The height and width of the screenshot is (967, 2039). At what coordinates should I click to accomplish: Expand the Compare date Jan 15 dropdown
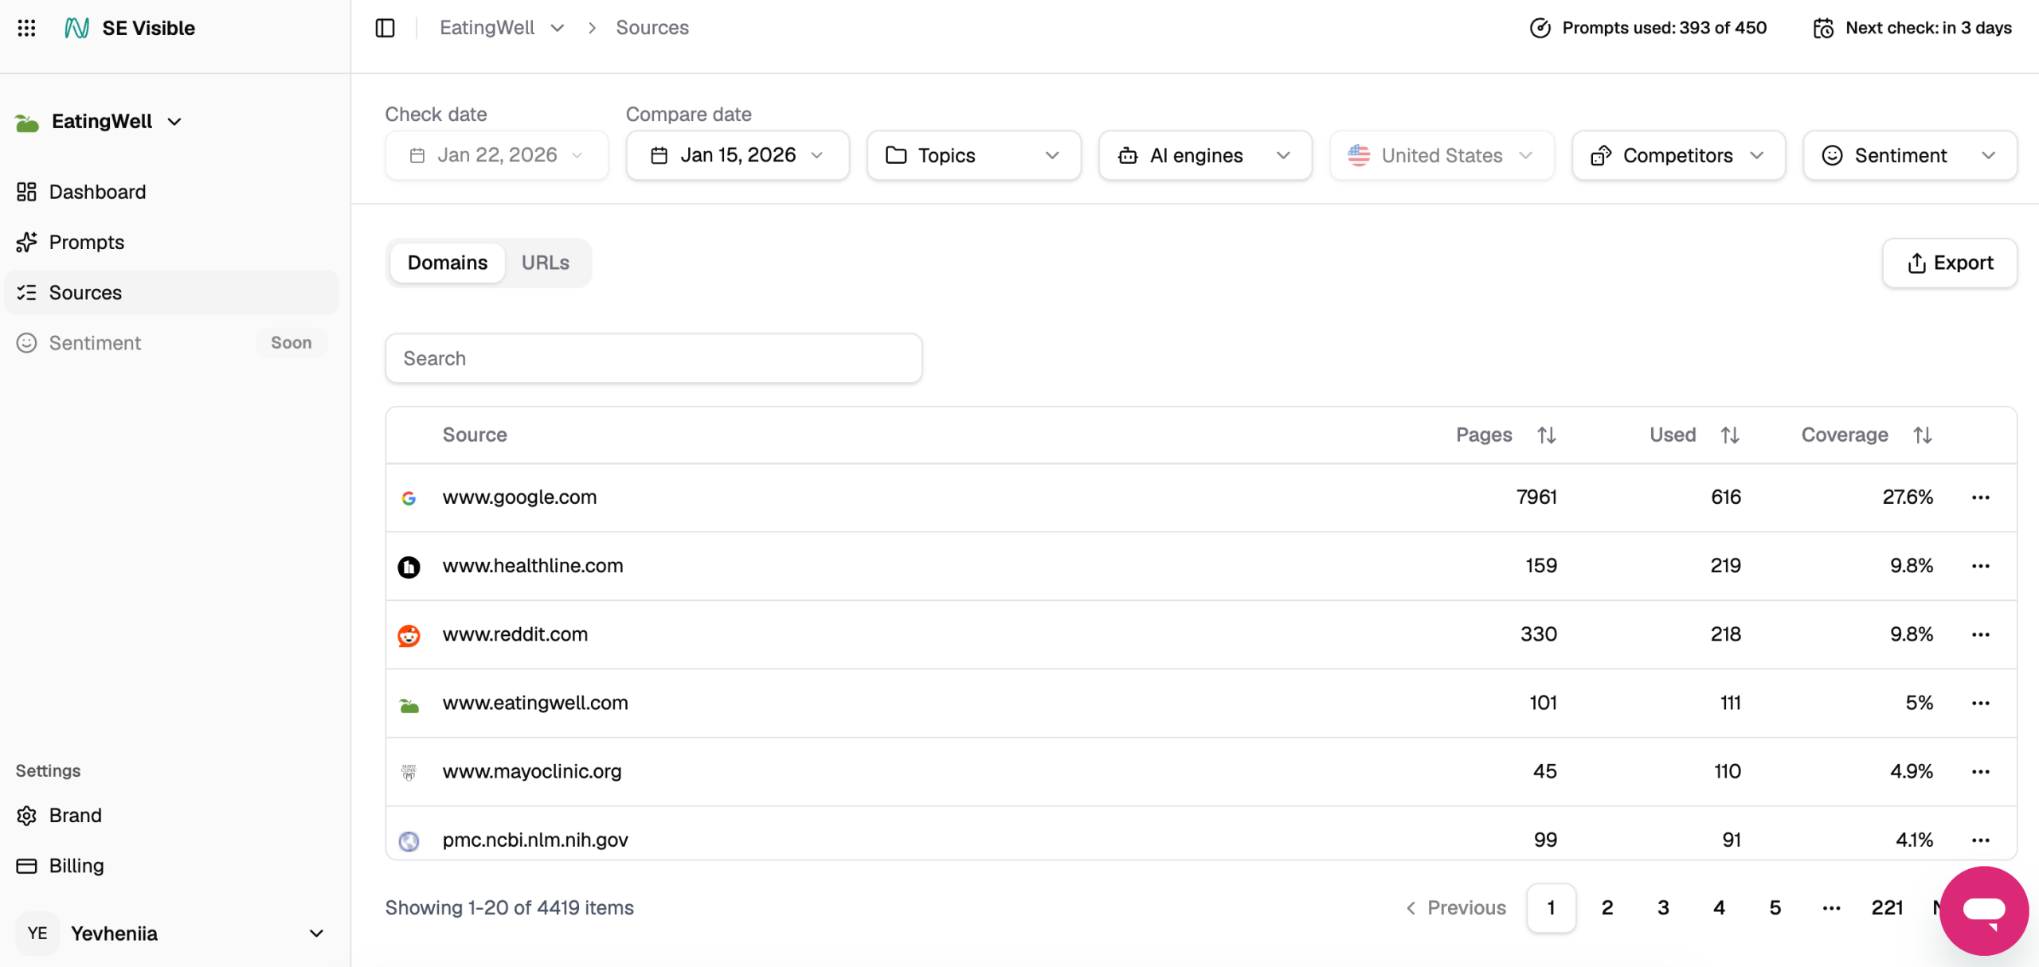coord(737,155)
